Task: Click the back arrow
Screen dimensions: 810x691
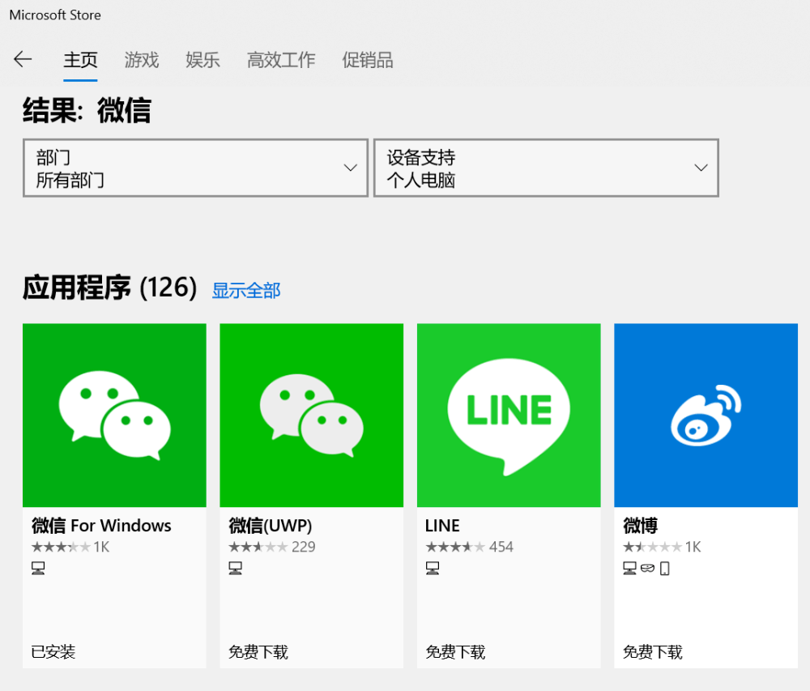Action: (23, 60)
